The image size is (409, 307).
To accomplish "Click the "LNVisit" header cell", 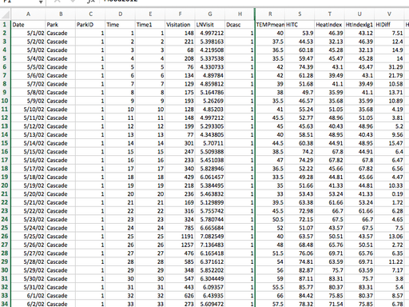I will [210, 25].
